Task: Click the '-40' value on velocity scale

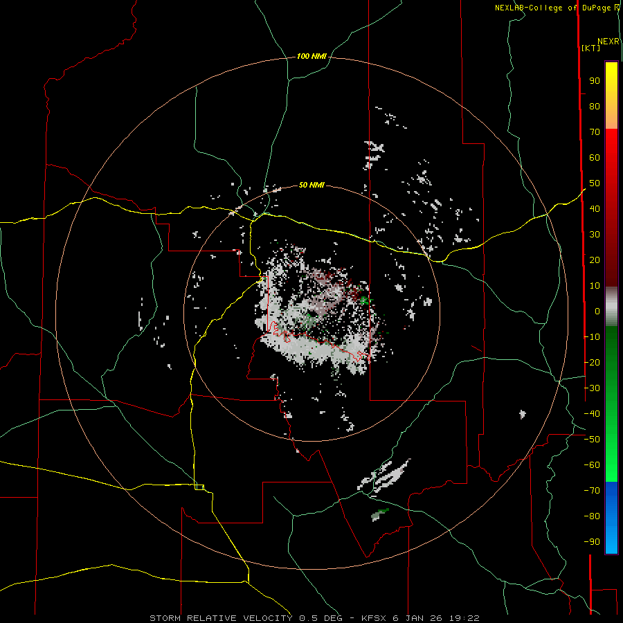Action: pos(592,414)
